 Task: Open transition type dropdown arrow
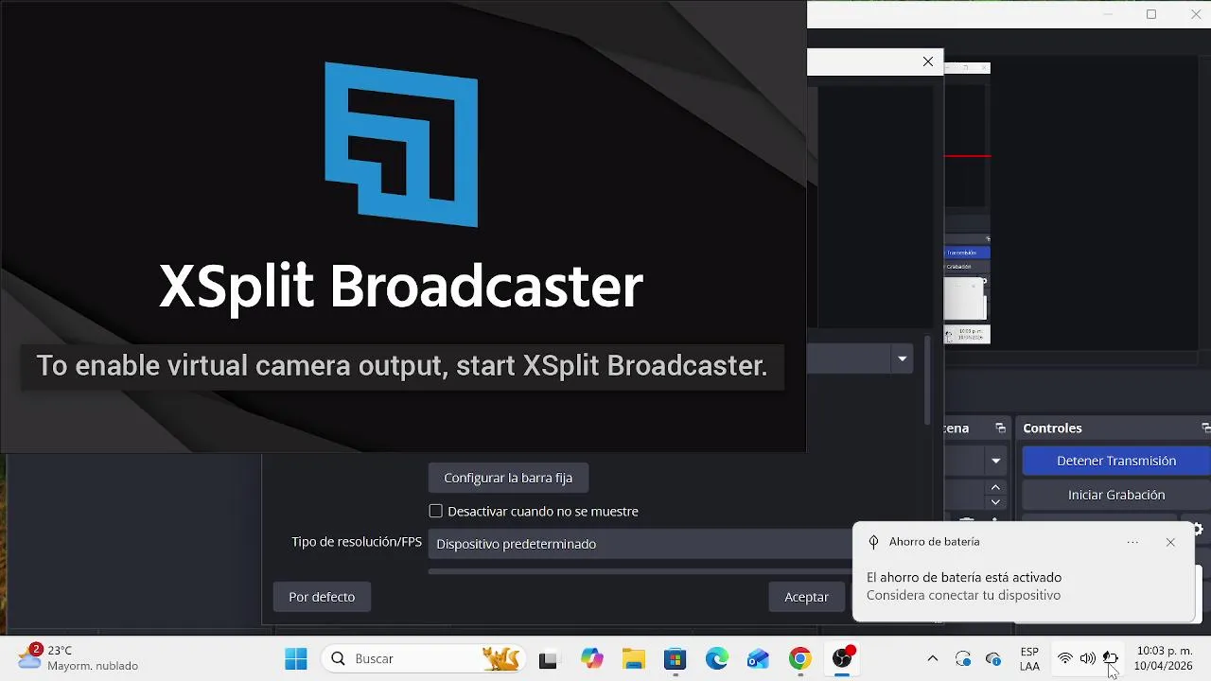(x=995, y=461)
